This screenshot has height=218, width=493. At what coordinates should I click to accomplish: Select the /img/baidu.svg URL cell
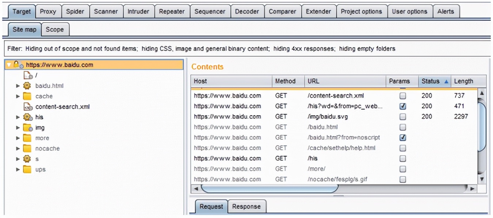tap(345, 117)
